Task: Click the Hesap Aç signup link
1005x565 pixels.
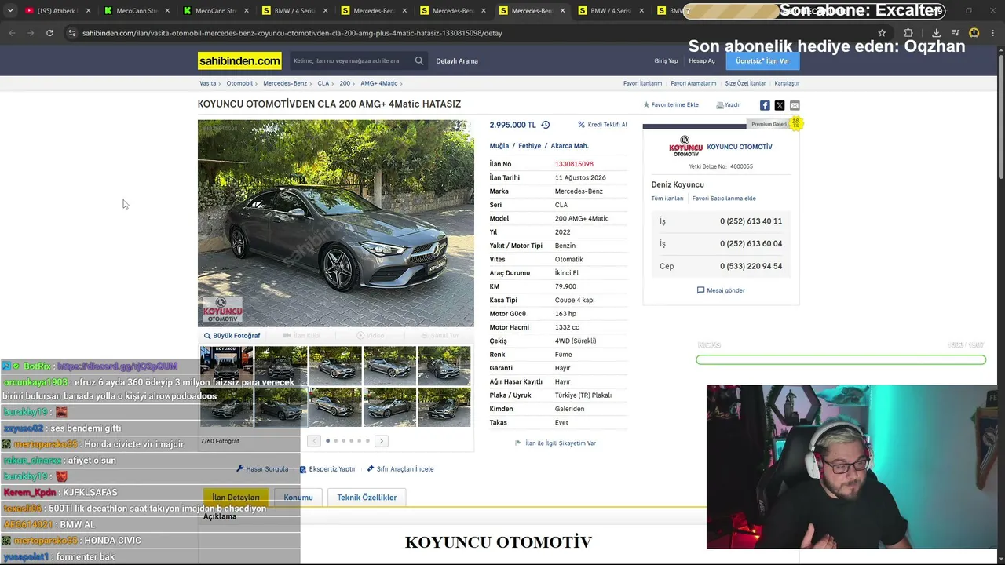Action: click(702, 60)
